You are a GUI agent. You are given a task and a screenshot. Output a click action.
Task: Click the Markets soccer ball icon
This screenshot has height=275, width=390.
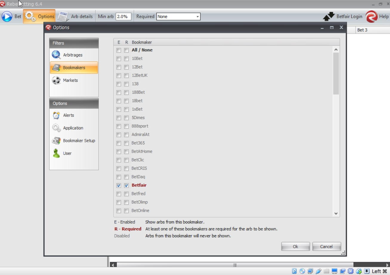(x=56, y=80)
